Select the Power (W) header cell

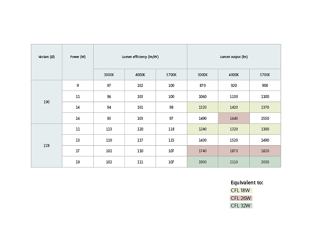pos(78,62)
